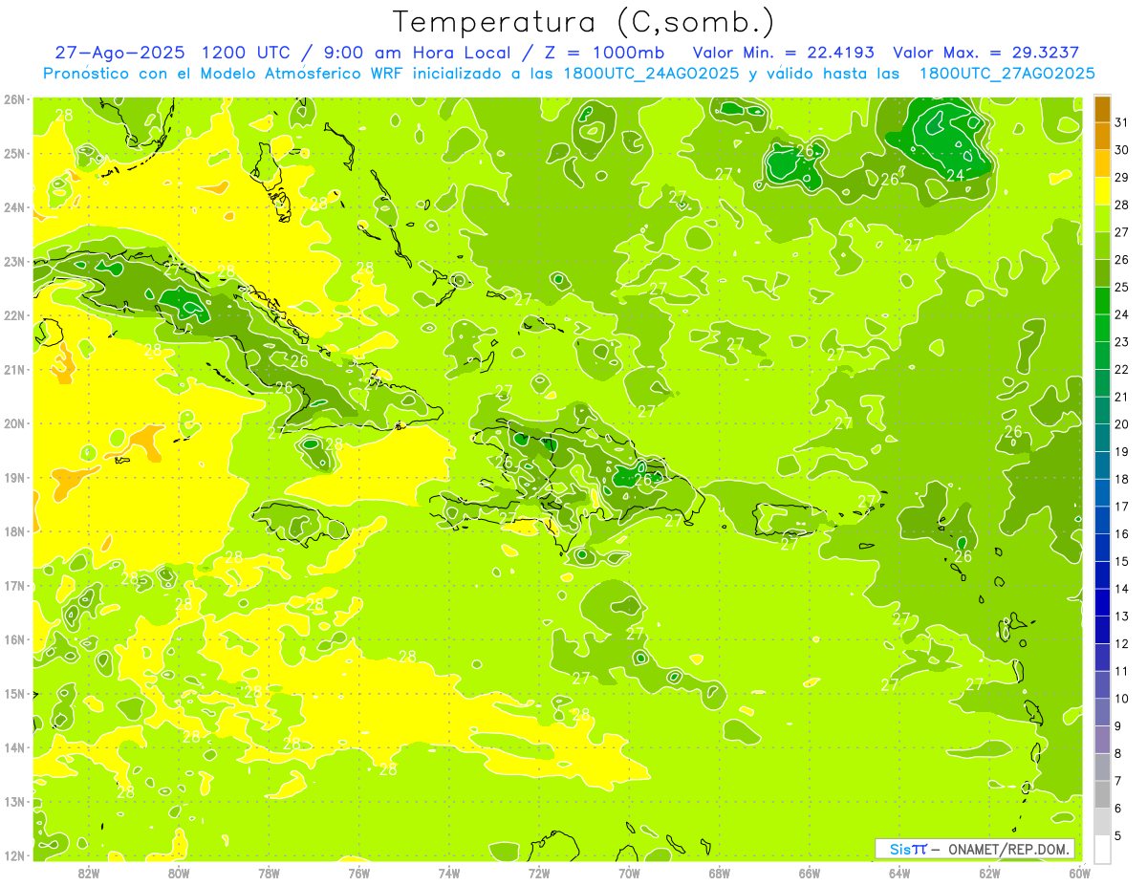Image resolution: width=1147 pixels, height=886 pixels.
Task: Click the "16N" latitude axis label
Action: (x=14, y=639)
